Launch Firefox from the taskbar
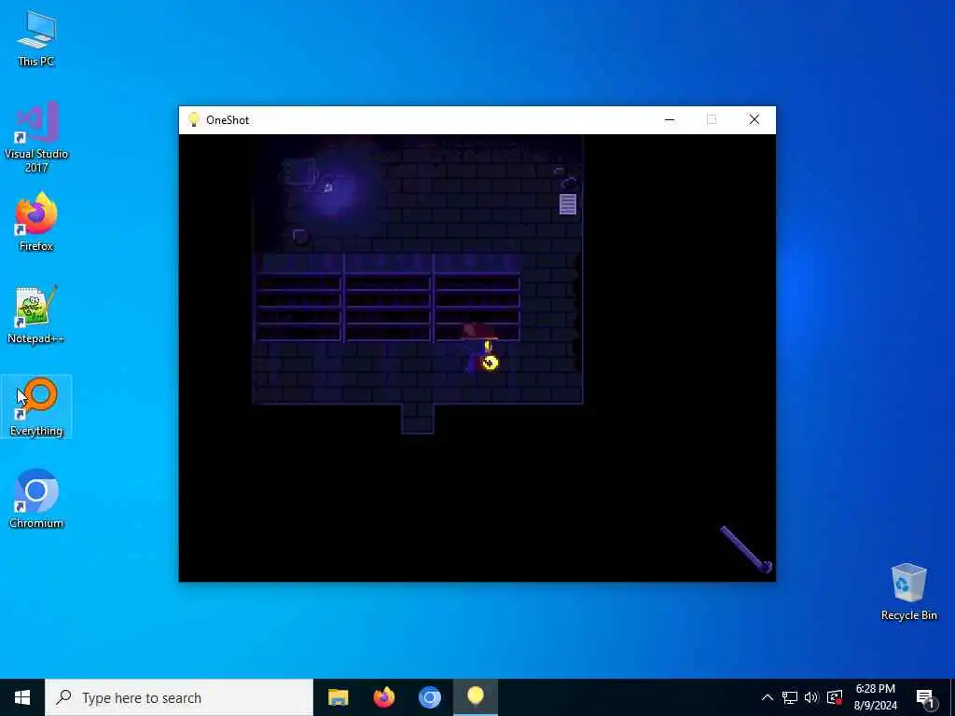This screenshot has width=955, height=716. (383, 697)
